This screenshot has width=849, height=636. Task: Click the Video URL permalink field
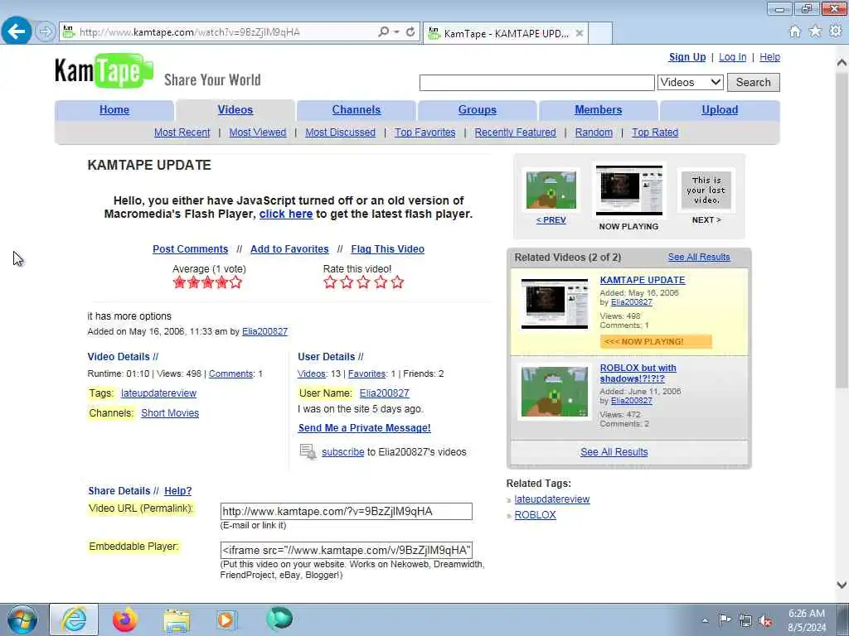point(346,512)
